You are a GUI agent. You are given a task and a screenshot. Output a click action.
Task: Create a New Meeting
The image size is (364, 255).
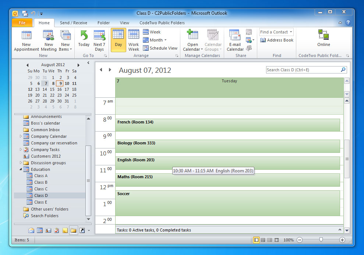[x=49, y=40]
